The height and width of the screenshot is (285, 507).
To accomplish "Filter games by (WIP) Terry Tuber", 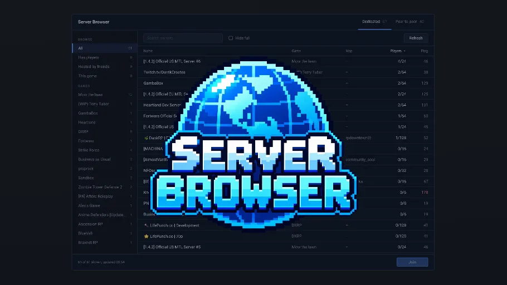I will 105,104.
